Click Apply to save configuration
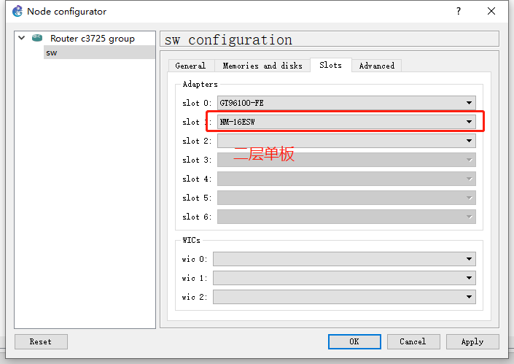 472,341
